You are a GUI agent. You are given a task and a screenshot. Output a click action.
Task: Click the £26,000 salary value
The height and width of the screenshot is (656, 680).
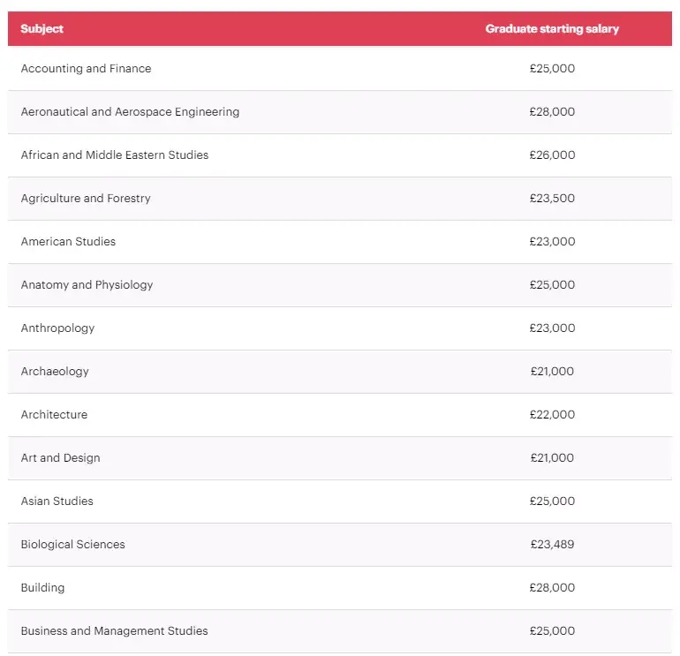(x=552, y=155)
